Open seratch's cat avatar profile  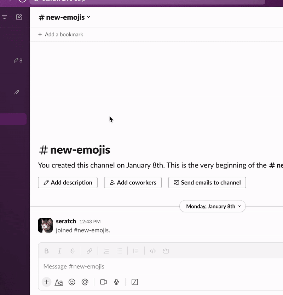(x=45, y=225)
